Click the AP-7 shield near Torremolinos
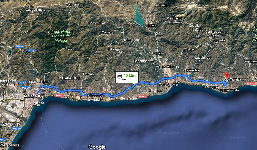Image resolution: width=257 pixels, height=150 pixels. tap(3, 140)
